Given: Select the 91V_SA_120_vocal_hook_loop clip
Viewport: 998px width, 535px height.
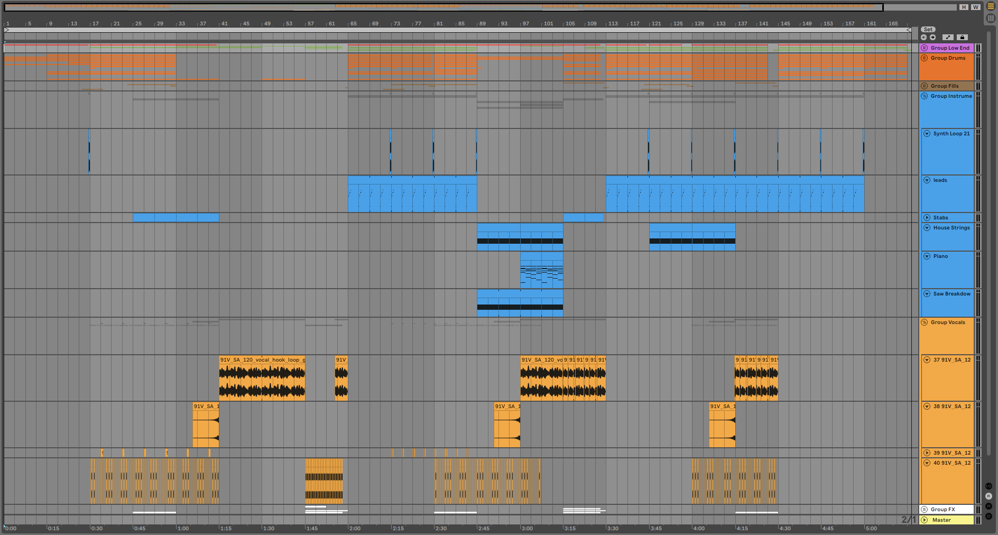Looking at the screenshot, I should pos(262,378).
